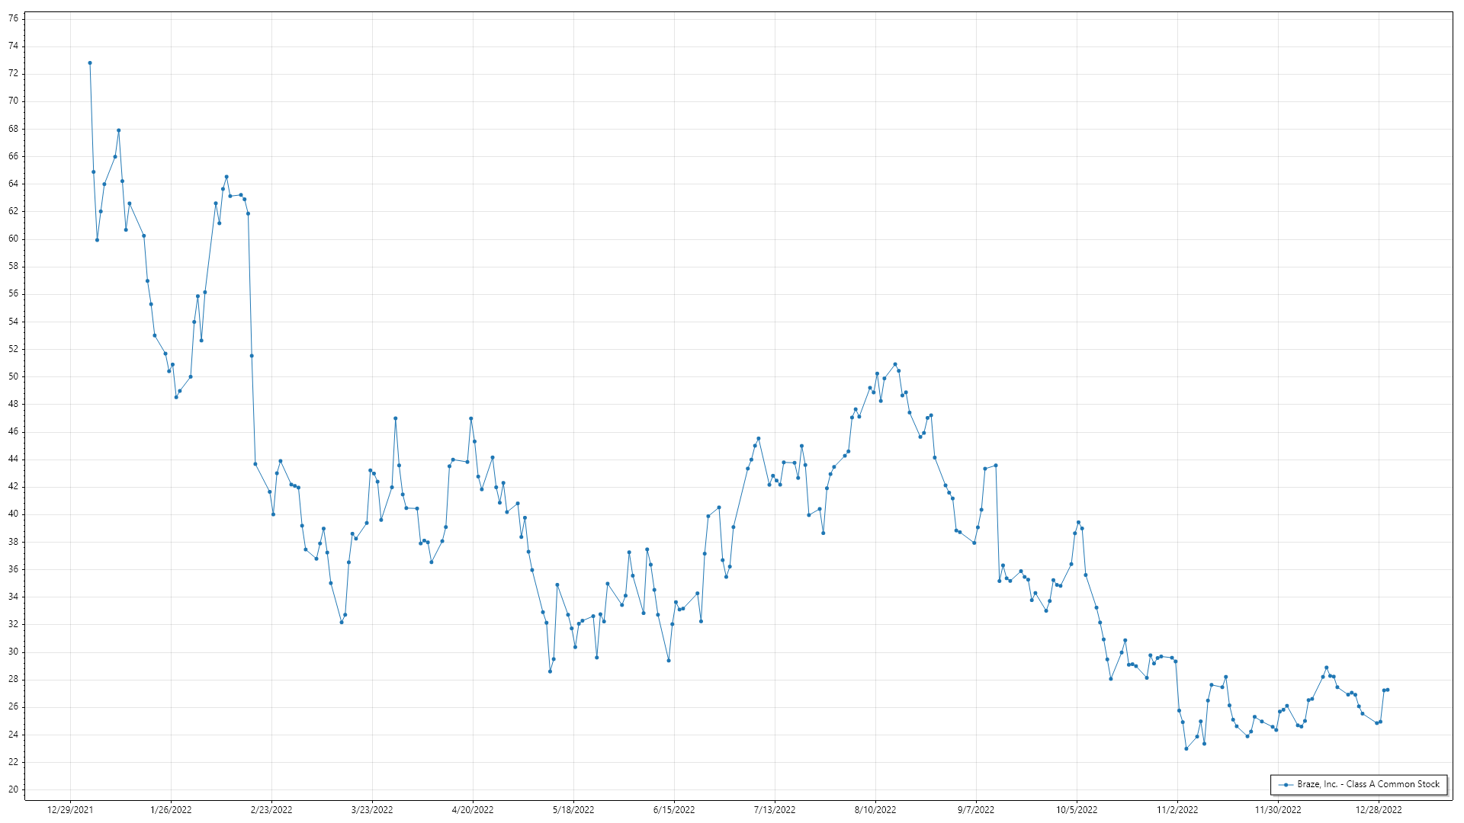Click the 1/26/2022 x-axis date label
This screenshot has width=1464, height=823.
171,810
